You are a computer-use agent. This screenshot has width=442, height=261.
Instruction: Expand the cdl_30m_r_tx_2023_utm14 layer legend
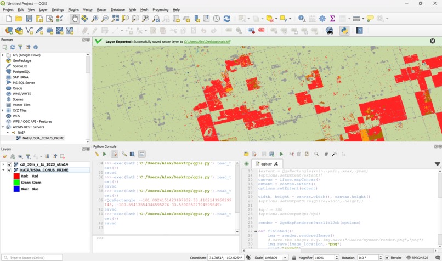[3, 164]
